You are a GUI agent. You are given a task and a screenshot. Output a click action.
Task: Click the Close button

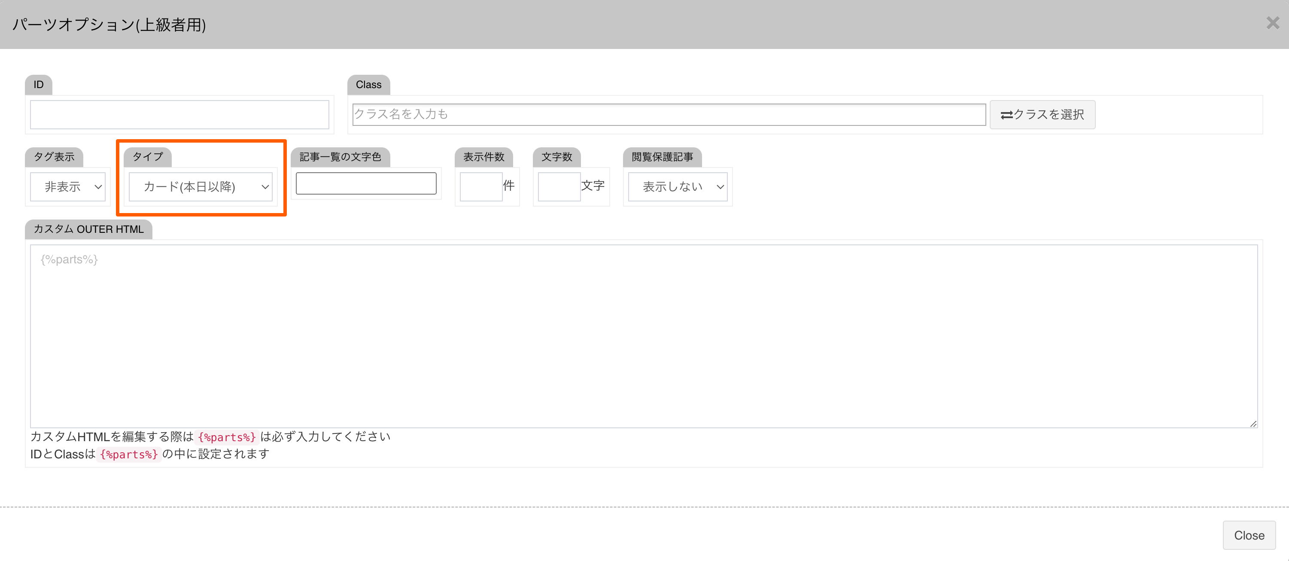pyautogui.click(x=1249, y=535)
